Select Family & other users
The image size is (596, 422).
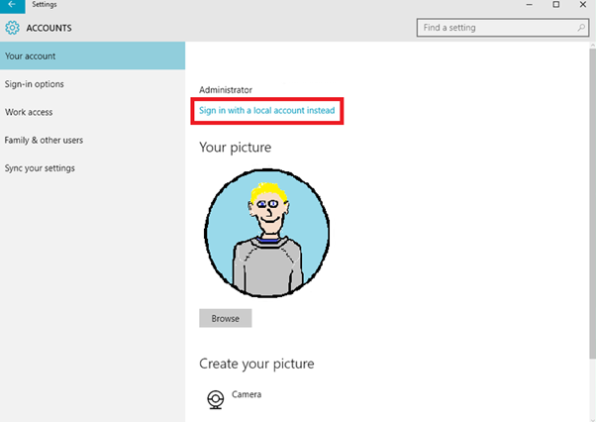[92, 141]
